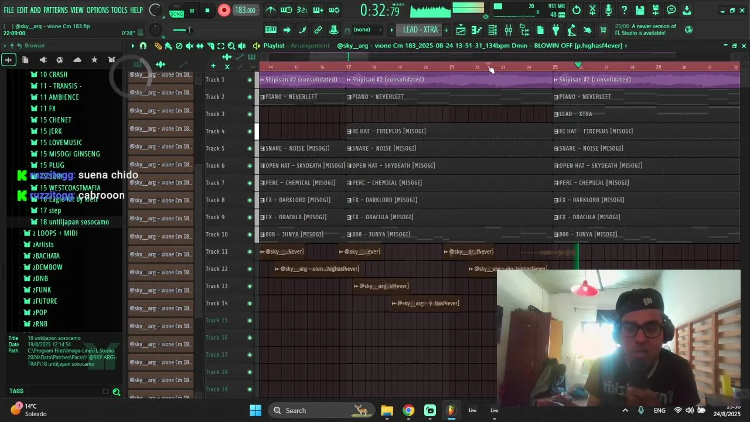This screenshot has width=750, height=422.
Task: Toggle the recording countdown 3.2.1 icon
Action: coord(302,10)
